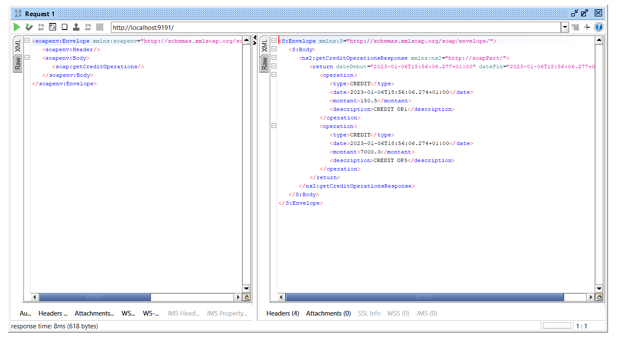Viewport: 628px width, 342px height.
Task: Cancel the running request with the gray square
Action: click(100, 27)
